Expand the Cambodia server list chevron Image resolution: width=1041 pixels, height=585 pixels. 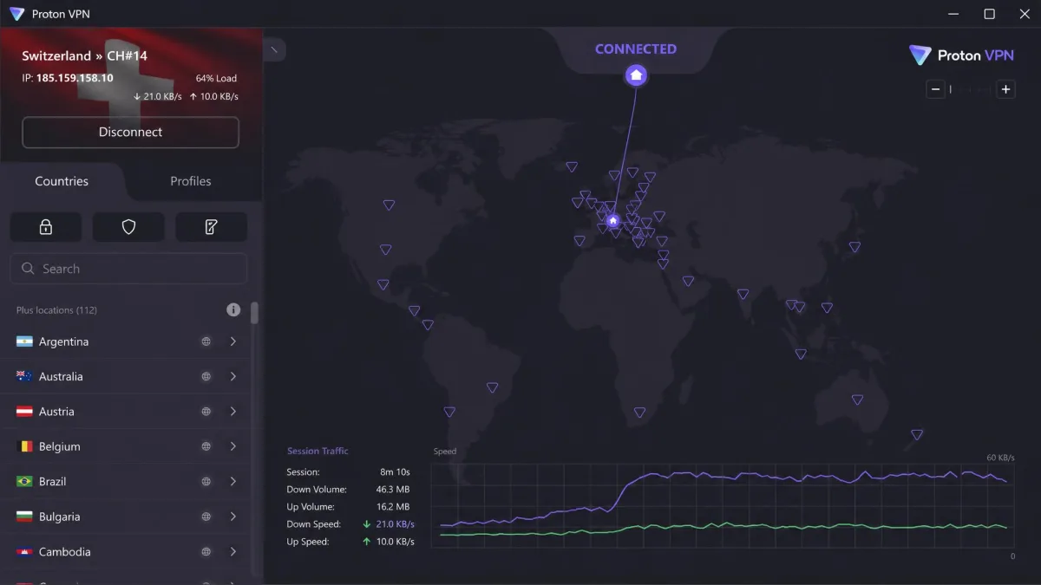pyautogui.click(x=233, y=551)
